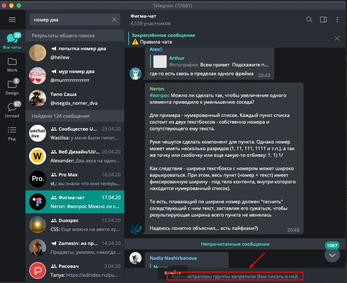The height and width of the screenshot is (283, 347).
Task: Open search in Фигма-чат conversation
Action: (309, 20)
